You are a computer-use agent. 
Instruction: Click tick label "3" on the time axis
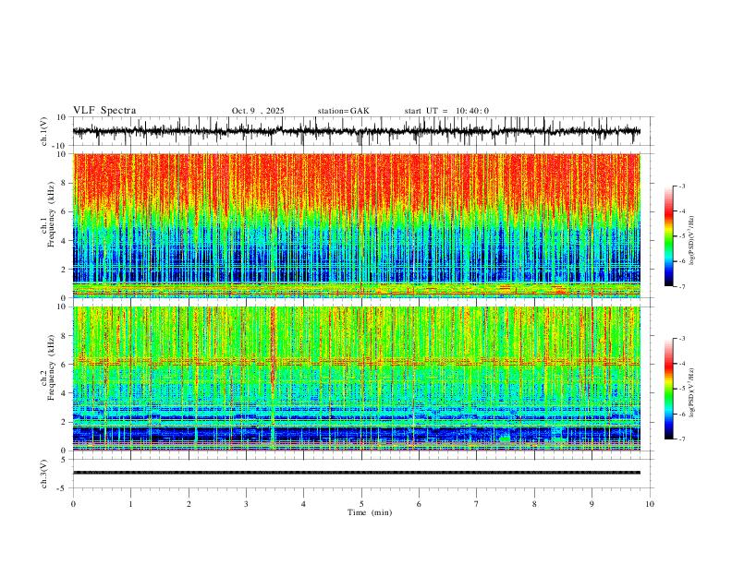246,504
